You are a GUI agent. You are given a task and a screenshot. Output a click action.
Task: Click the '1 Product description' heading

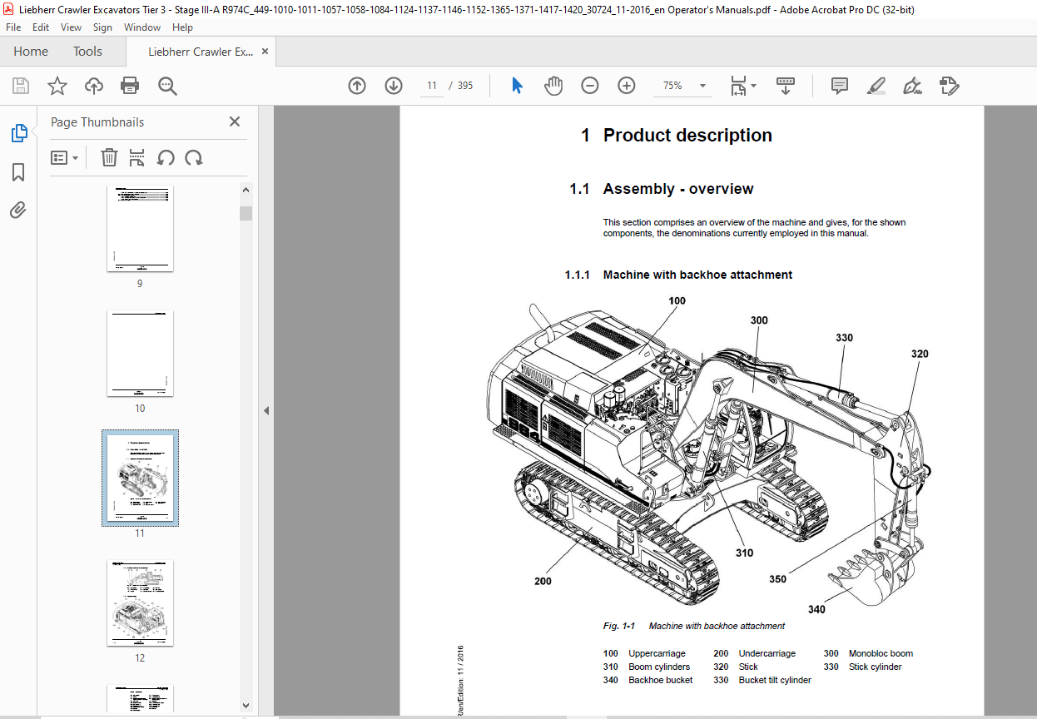(x=676, y=136)
